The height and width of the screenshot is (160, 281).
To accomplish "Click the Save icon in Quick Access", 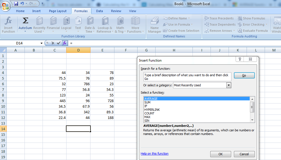I will pos(16,4).
